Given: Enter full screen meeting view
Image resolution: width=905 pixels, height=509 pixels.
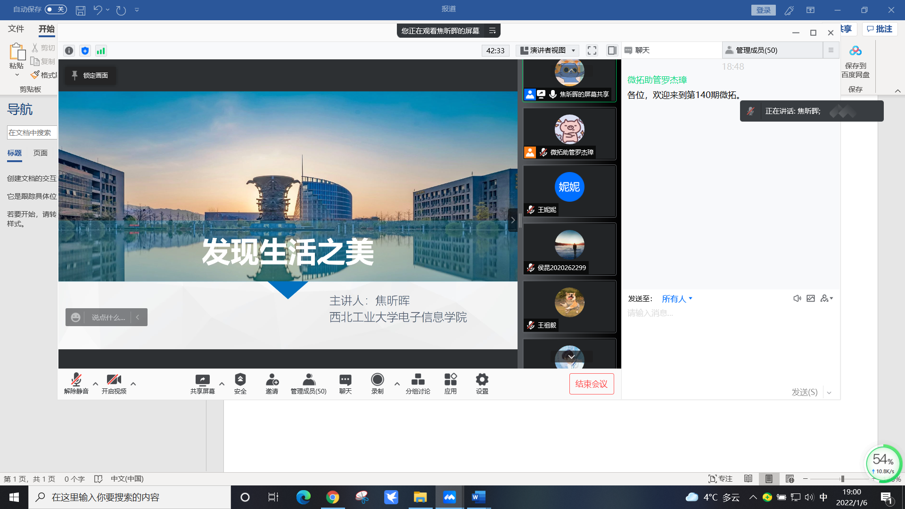Looking at the screenshot, I should 592,50.
